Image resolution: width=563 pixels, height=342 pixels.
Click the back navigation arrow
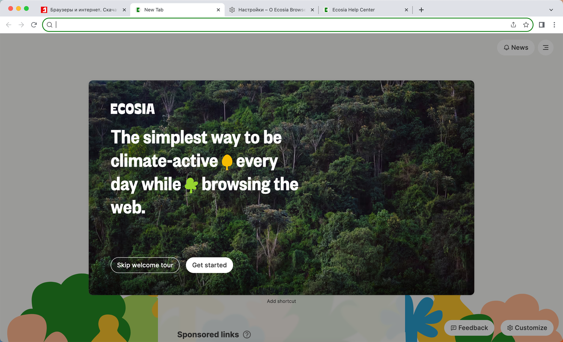(9, 25)
